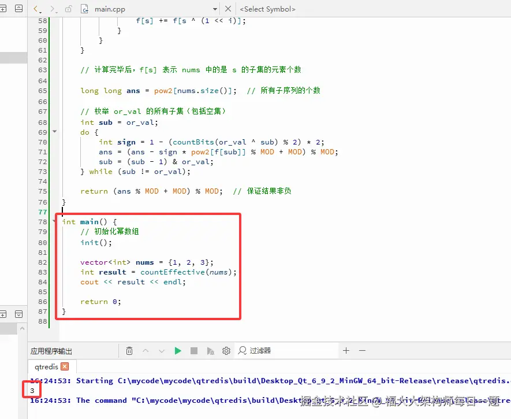
Task: Click line number 82 in gutter
Action: click(x=43, y=262)
